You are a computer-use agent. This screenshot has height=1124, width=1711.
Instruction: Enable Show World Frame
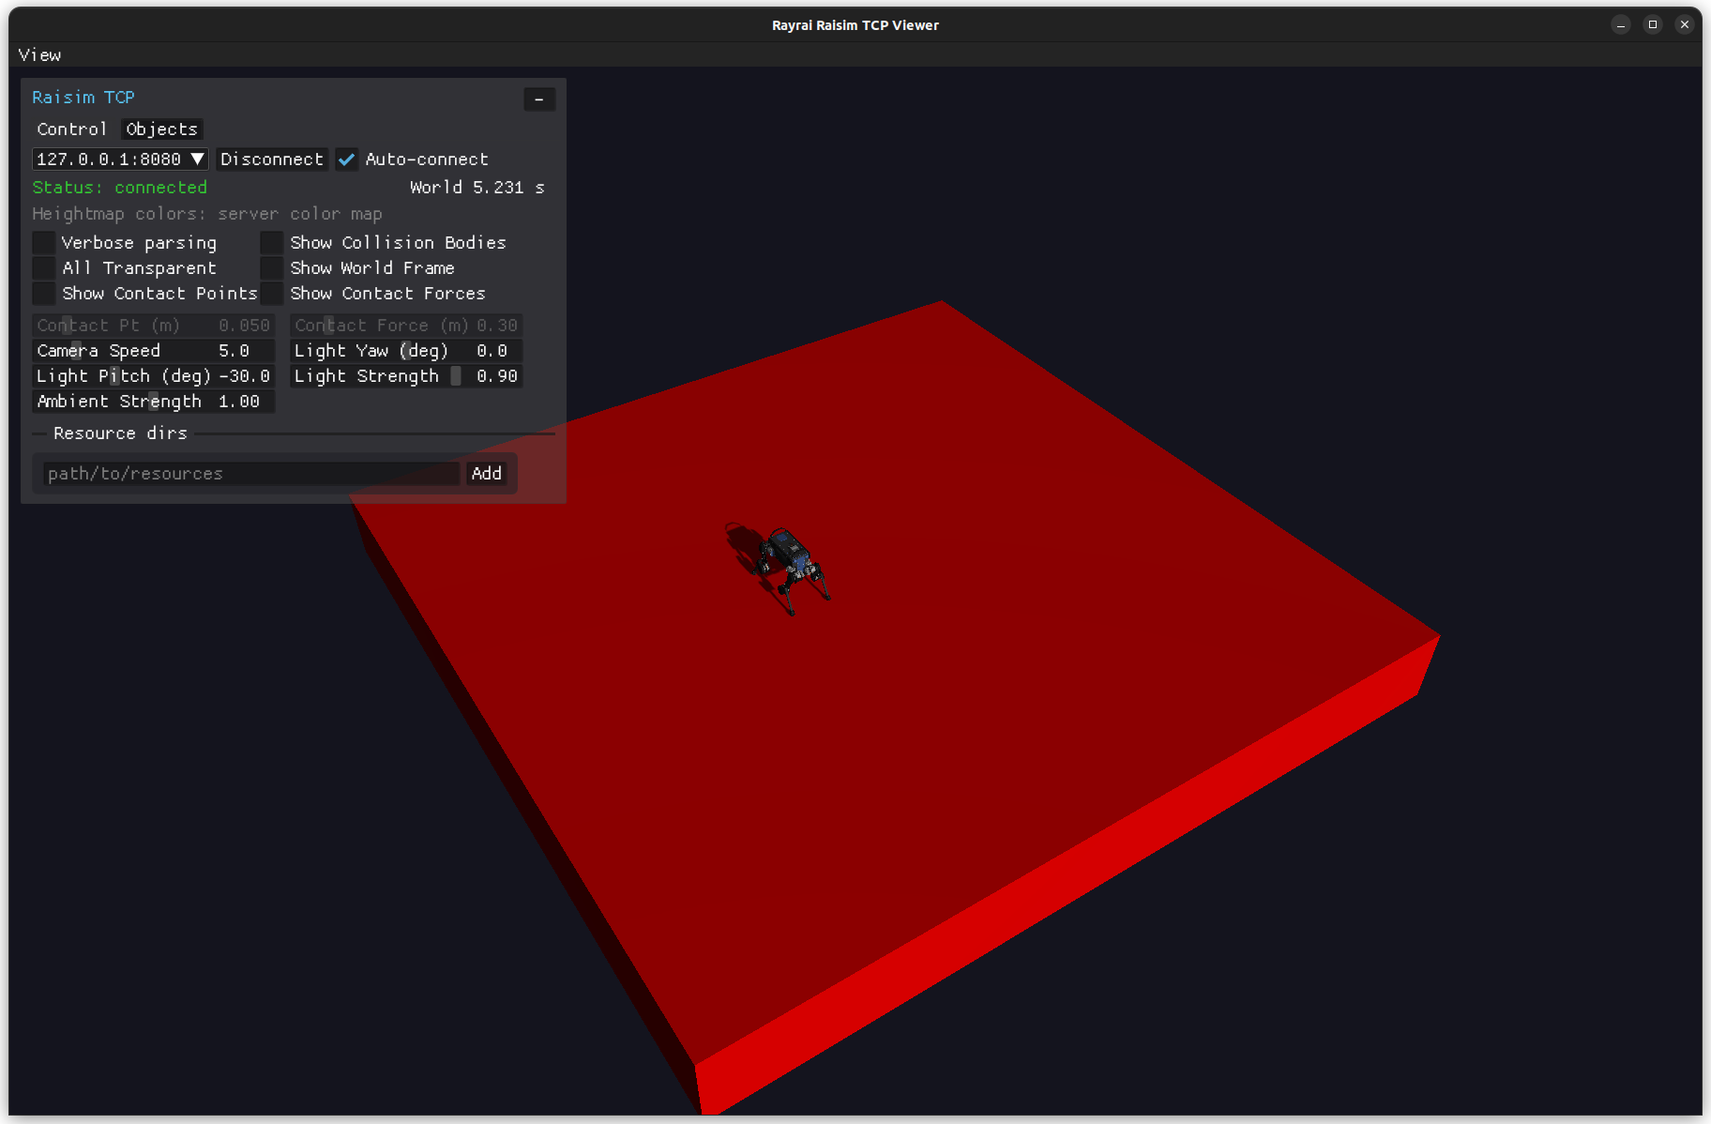tap(271, 267)
